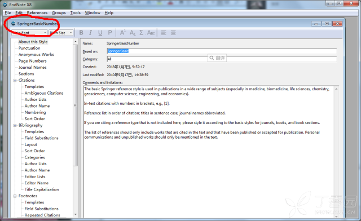Insert Symbol using the Sigma icon
This screenshot has height=221, width=361.
point(142,33)
